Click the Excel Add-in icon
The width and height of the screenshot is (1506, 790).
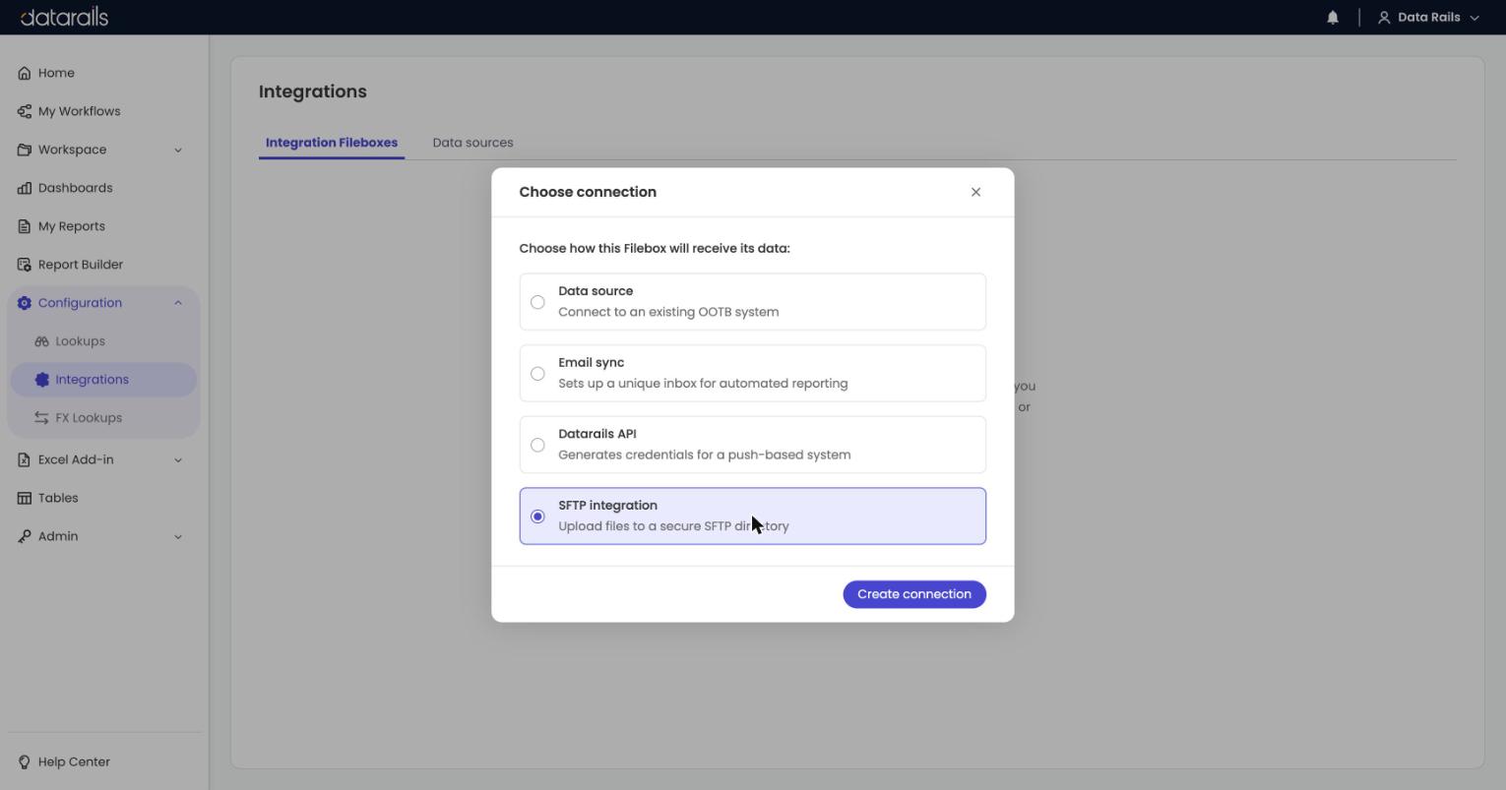(x=25, y=459)
